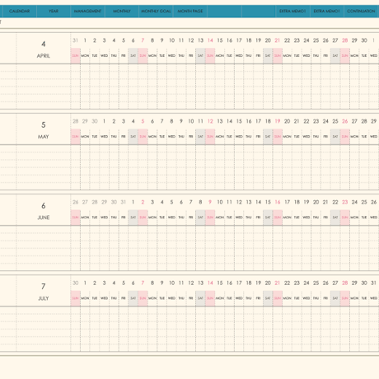Screen dimensions: 379x379
Task: Click MON label under May 27
Action: [354, 137]
